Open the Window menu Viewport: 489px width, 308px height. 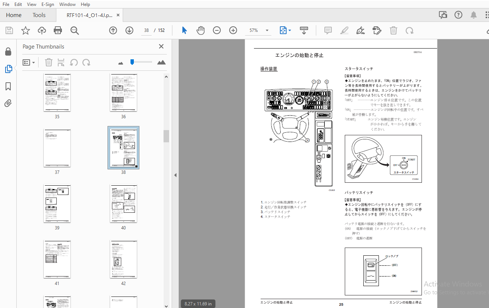[x=67, y=4]
